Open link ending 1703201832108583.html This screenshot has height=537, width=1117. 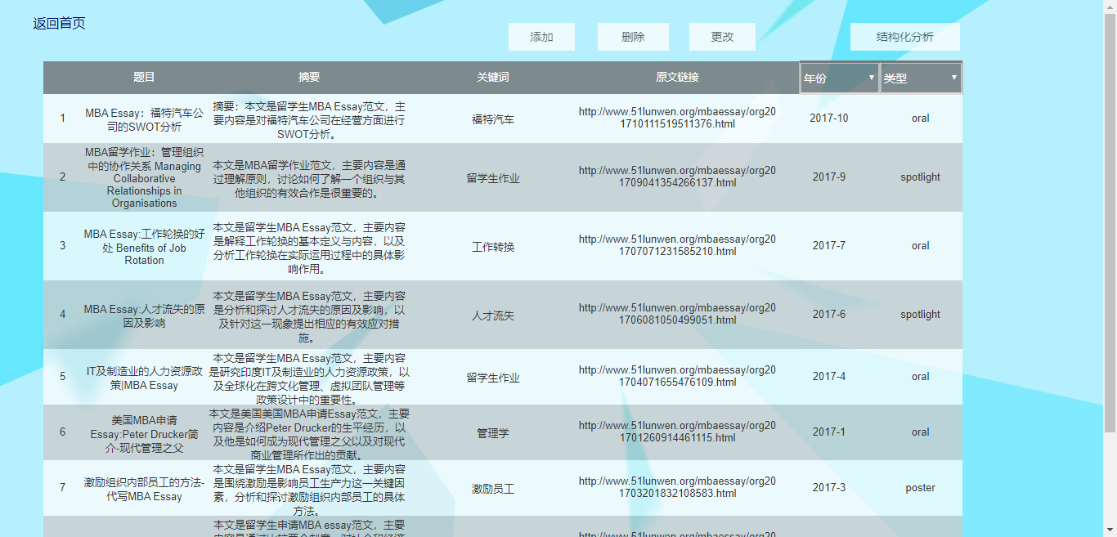[677, 487]
